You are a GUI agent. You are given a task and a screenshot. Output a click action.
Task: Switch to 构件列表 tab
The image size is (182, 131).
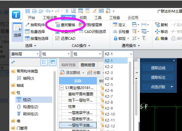[69, 65]
